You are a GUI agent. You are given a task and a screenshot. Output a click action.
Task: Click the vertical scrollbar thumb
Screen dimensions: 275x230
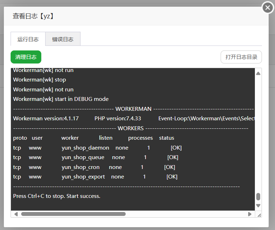pos(258,196)
